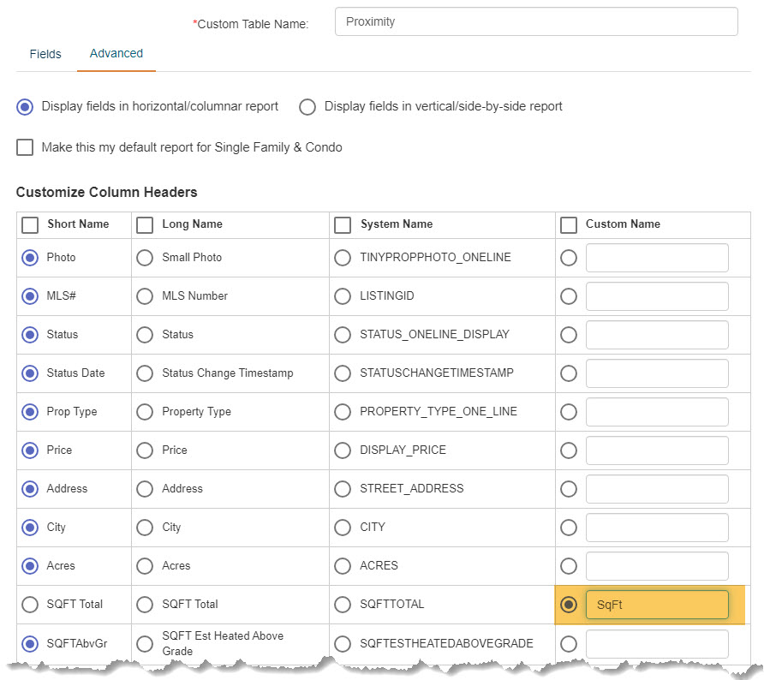Open the Advanced tab
The height and width of the screenshot is (680, 764).
pyautogui.click(x=116, y=53)
